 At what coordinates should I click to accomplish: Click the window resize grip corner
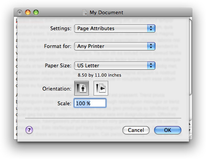191,137
